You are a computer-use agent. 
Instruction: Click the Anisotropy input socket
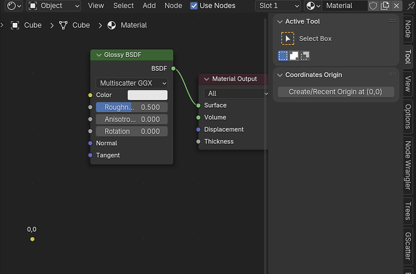click(90, 119)
